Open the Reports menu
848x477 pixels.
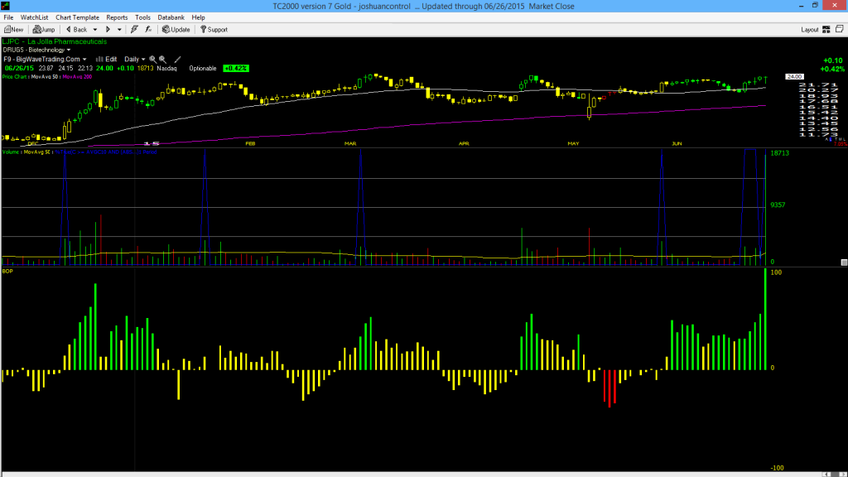[x=117, y=17]
